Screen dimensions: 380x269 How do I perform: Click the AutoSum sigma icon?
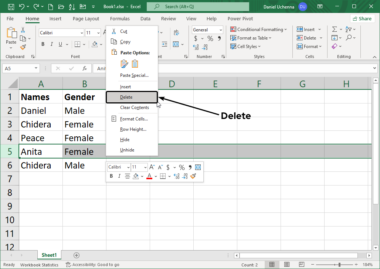(x=334, y=30)
